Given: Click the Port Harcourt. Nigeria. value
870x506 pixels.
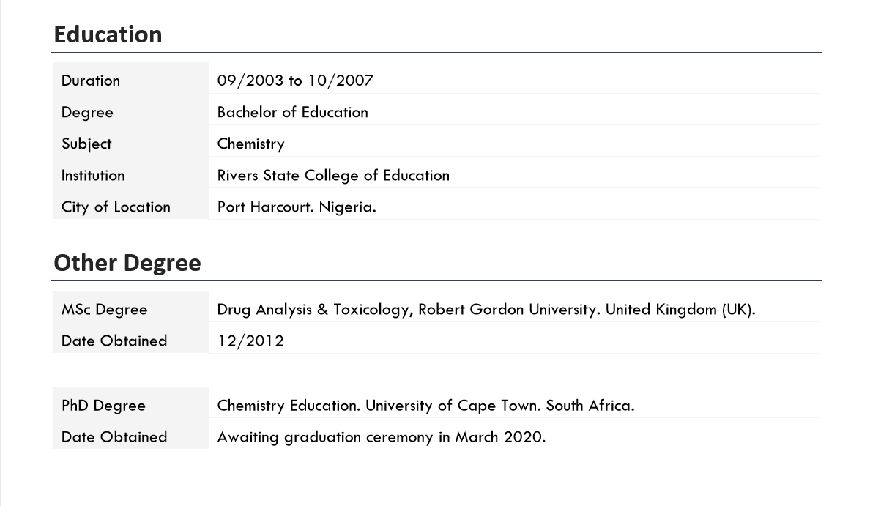Looking at the screenshot, I should 297,207.
